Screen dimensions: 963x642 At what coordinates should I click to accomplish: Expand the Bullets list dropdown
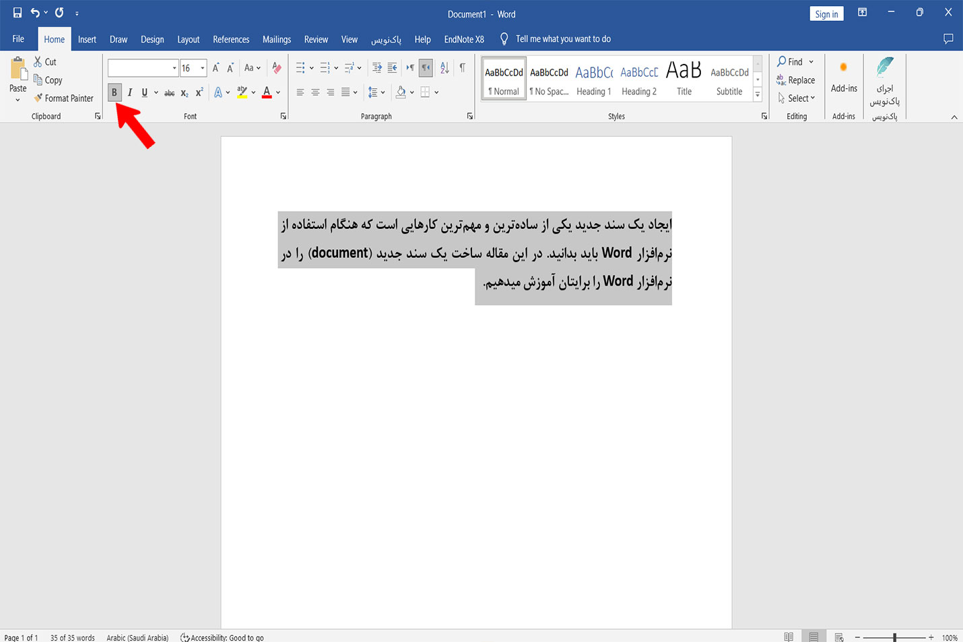coord(312,68)
